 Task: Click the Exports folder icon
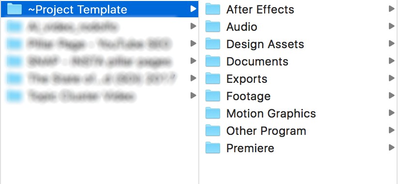click(213, 79)
